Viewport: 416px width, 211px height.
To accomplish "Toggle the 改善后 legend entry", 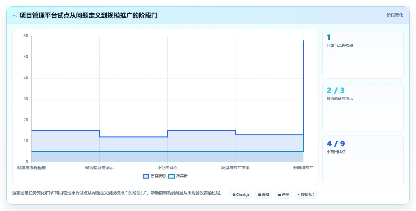I will (x=178, y=176).
